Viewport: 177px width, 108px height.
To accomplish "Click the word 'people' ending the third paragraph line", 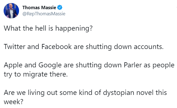I will coord(164,65).
